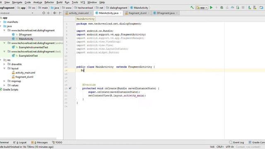Click the dialogfragment breadcrumb folder

tap(118, 8)
